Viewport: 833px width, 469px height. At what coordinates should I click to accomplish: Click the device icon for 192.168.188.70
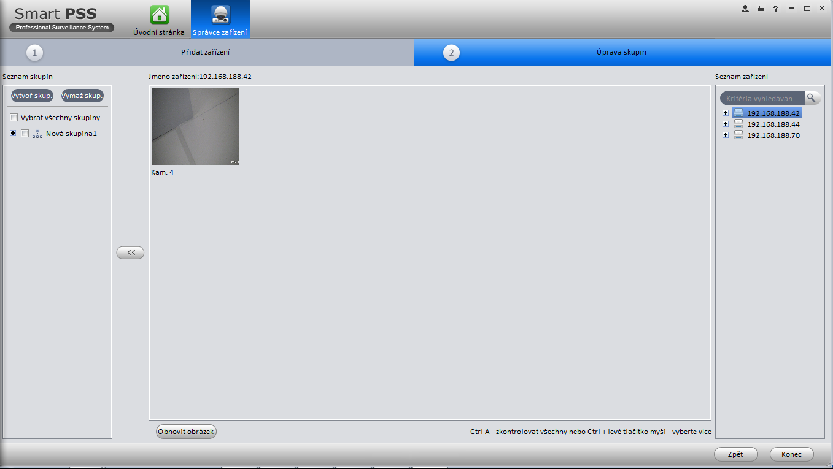(738, 135)
